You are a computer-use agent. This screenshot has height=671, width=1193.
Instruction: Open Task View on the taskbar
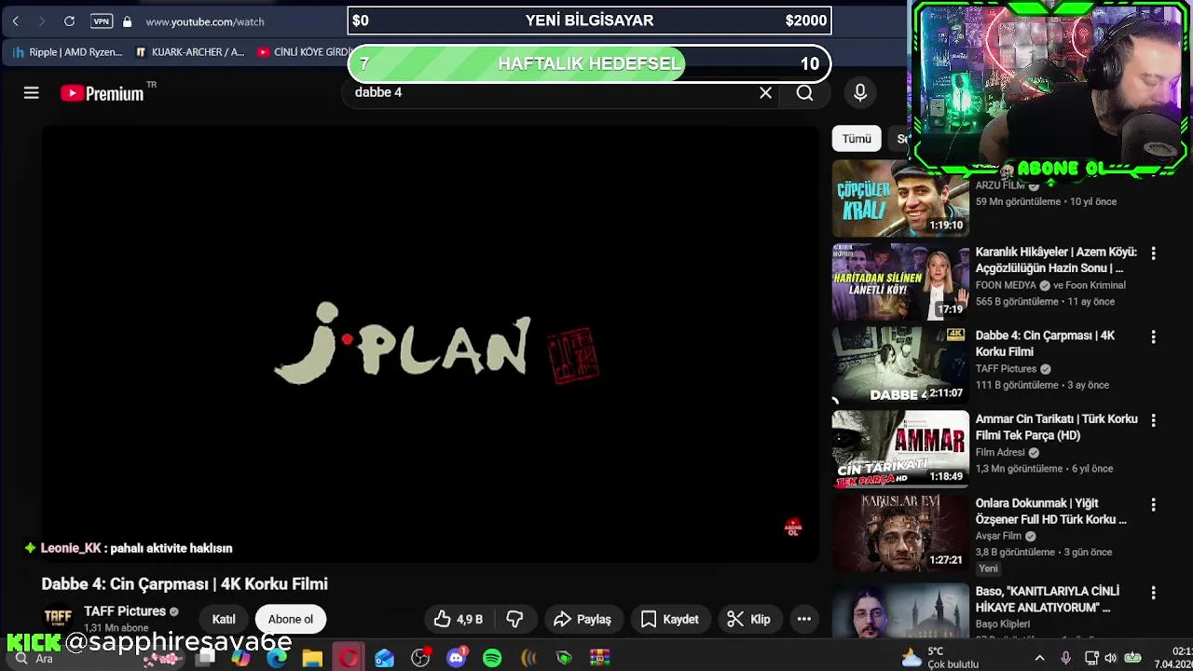tap(206, 659)
